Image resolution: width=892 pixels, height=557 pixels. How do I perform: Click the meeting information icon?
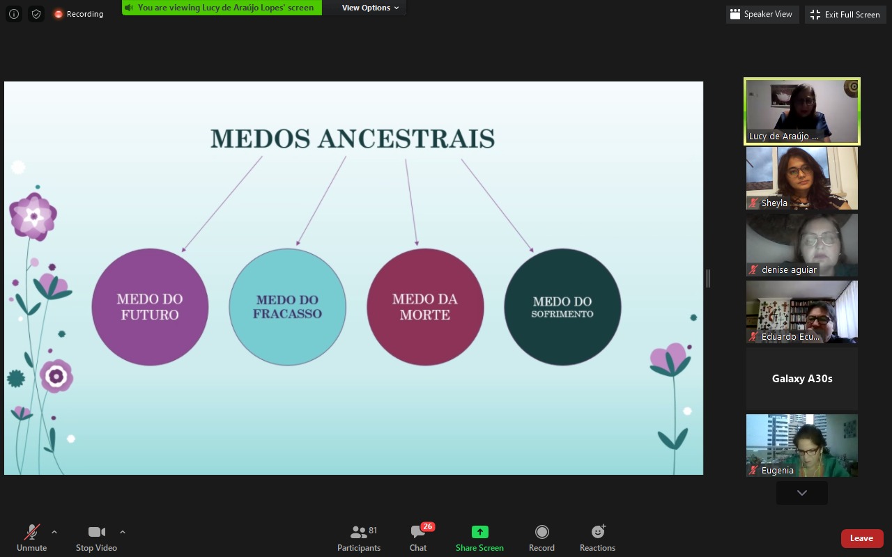pos(14,14)
